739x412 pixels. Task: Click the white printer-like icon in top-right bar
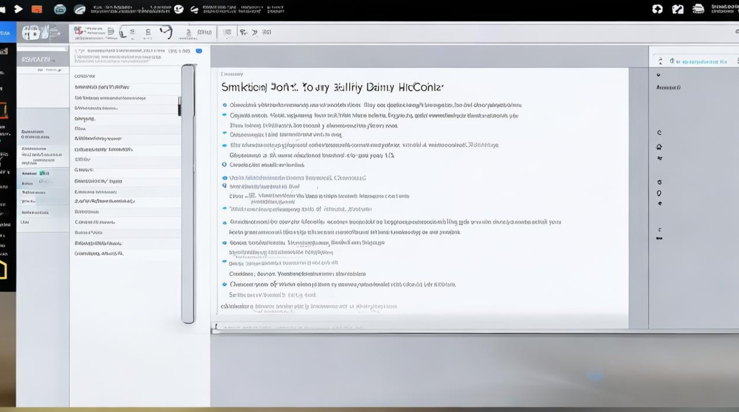point(698,9)
